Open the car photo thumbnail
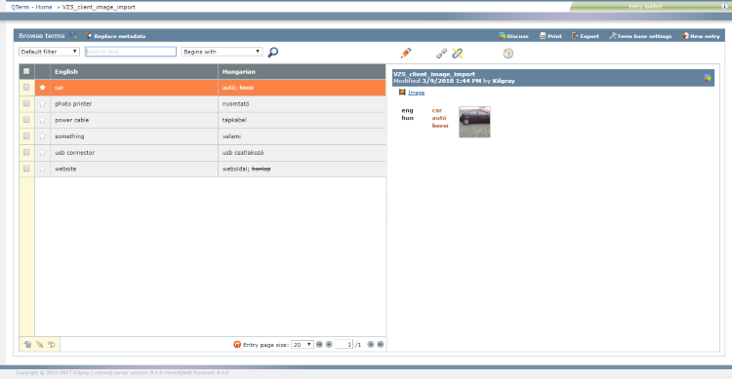Image resolution: width=732 pixels, height=379 pixels. (x=474, y=122)
